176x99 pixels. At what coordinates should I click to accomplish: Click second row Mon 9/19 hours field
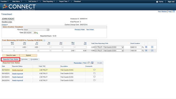click(x=68, y=51)
